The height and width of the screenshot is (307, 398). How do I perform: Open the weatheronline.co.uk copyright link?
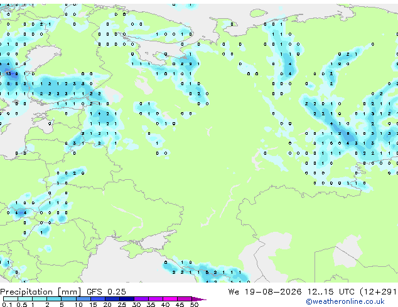point(345,301)
